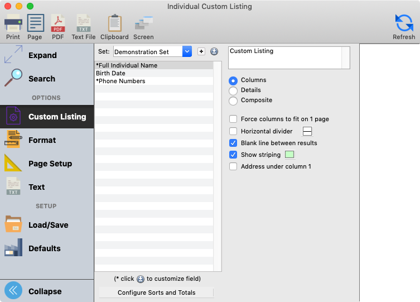Enable Force columns to fit on 1 page
420x302 pixels.
click(233, 119)
